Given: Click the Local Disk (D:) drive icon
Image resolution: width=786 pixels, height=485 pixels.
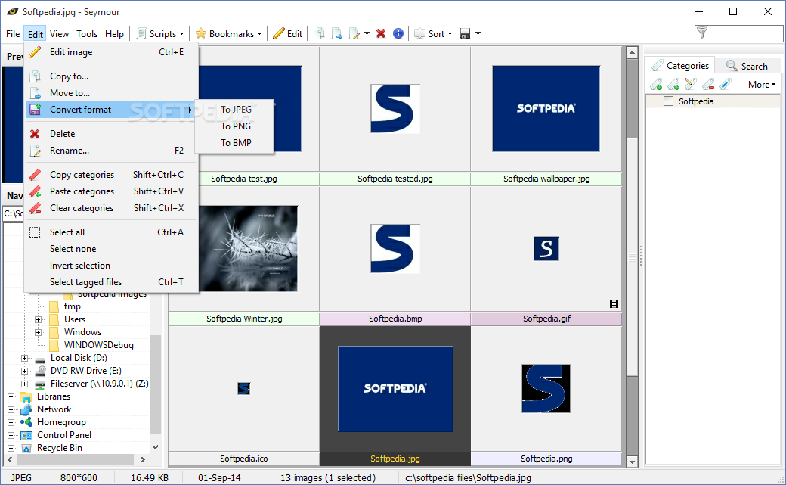Looking at the screenshot, I should (40, 359).
